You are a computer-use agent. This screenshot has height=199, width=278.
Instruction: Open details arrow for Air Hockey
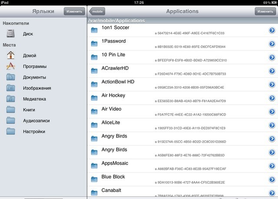[272, 98]
